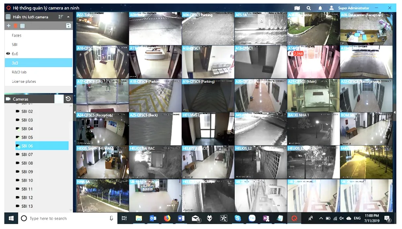Open the Action Center notifications icon
This screenshot has width=402, height=229.
click(x=388, y=219)
